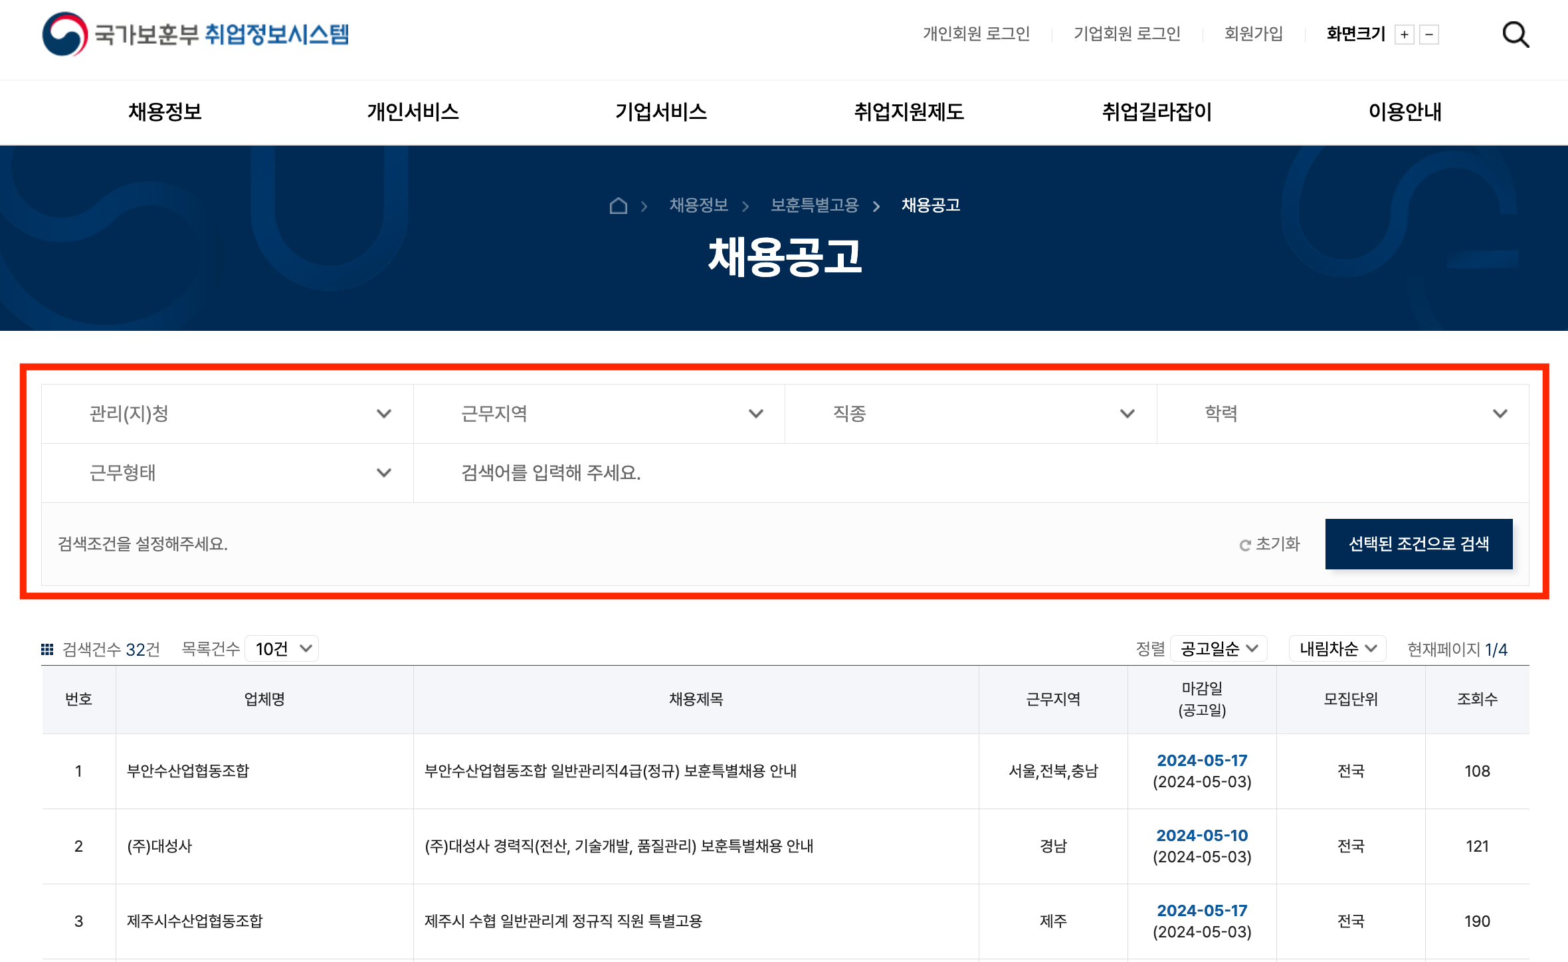Click 선택된 조건으로 검색 button

[x=1419, y=544]
